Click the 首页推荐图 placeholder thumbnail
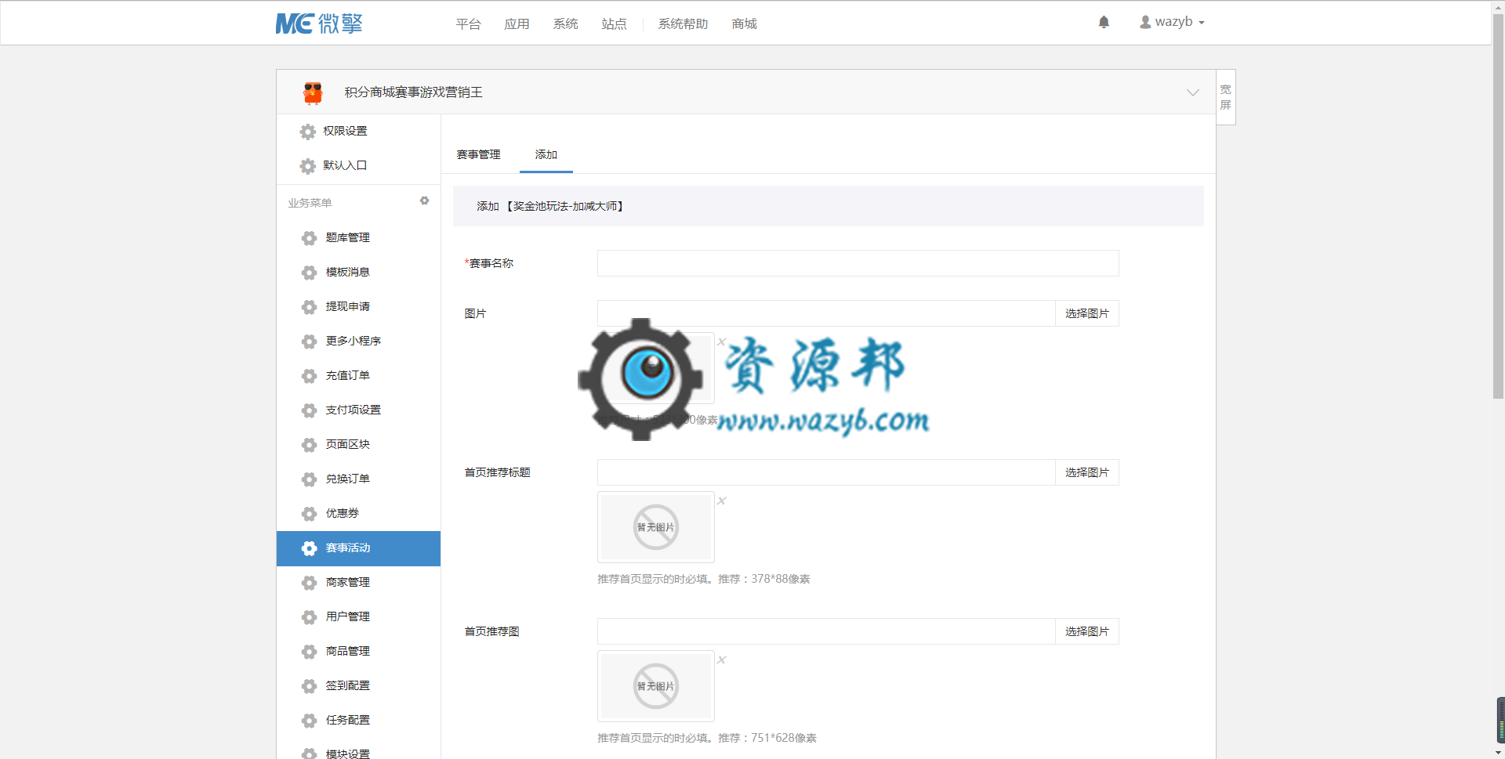1505x759 pixels. pyautogui.click(x=656, y=686)
